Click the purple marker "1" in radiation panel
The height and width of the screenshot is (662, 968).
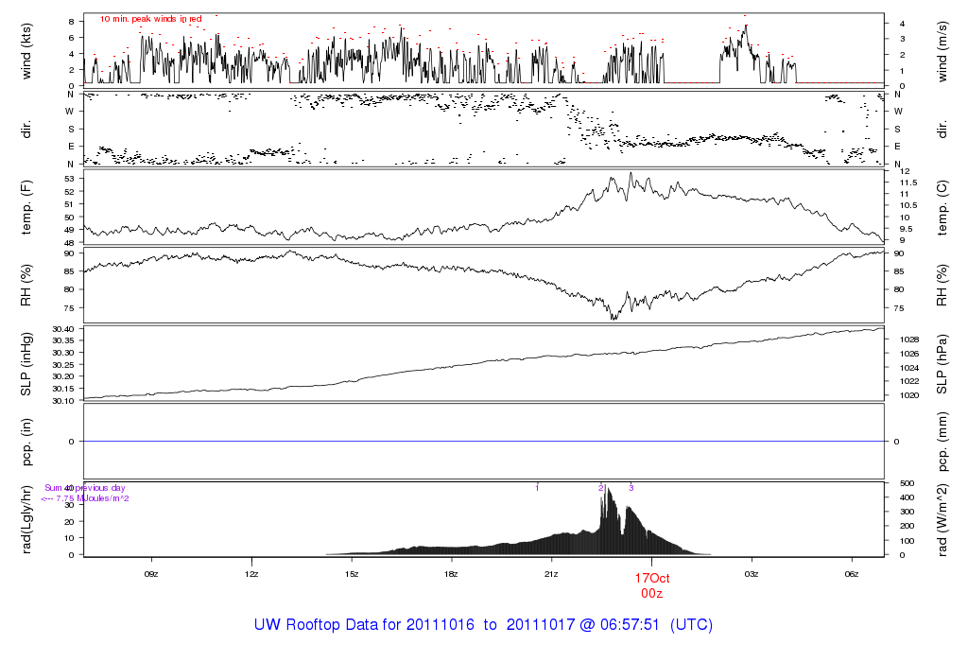[x=537, y=488]
